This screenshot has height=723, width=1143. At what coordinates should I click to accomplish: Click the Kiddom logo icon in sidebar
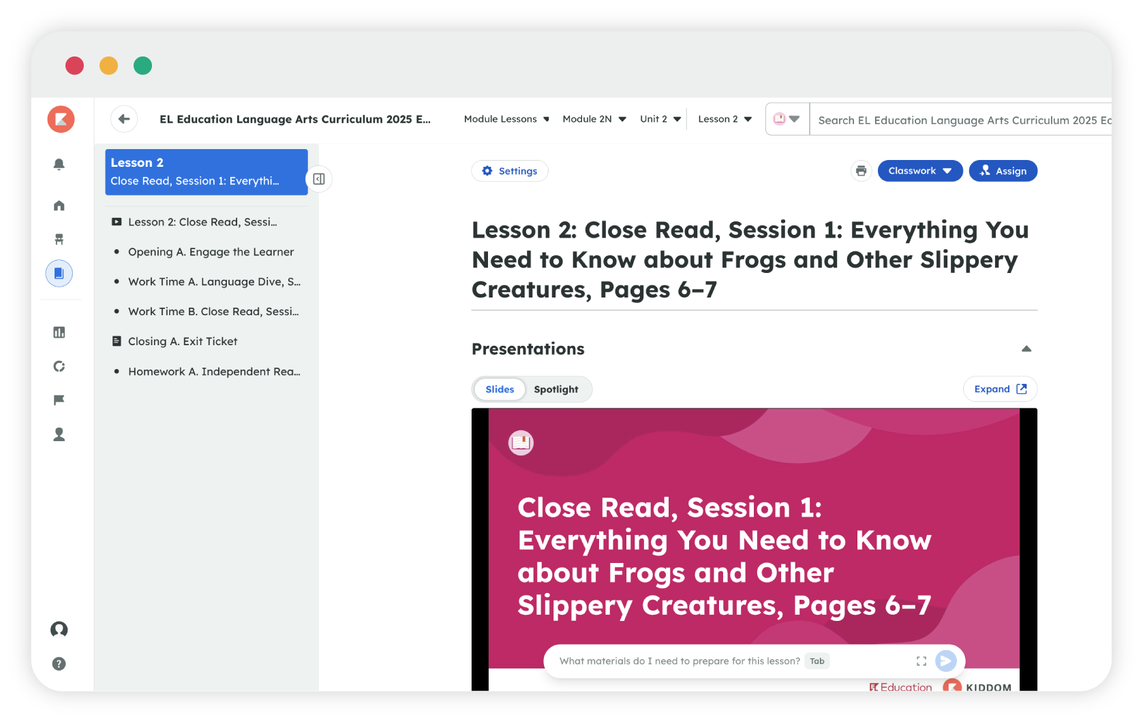61,119
